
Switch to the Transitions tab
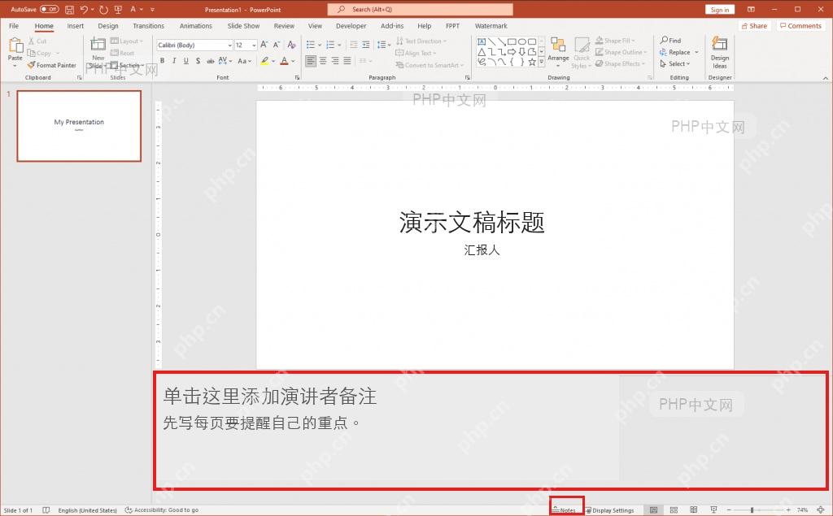tap(148, 25)
